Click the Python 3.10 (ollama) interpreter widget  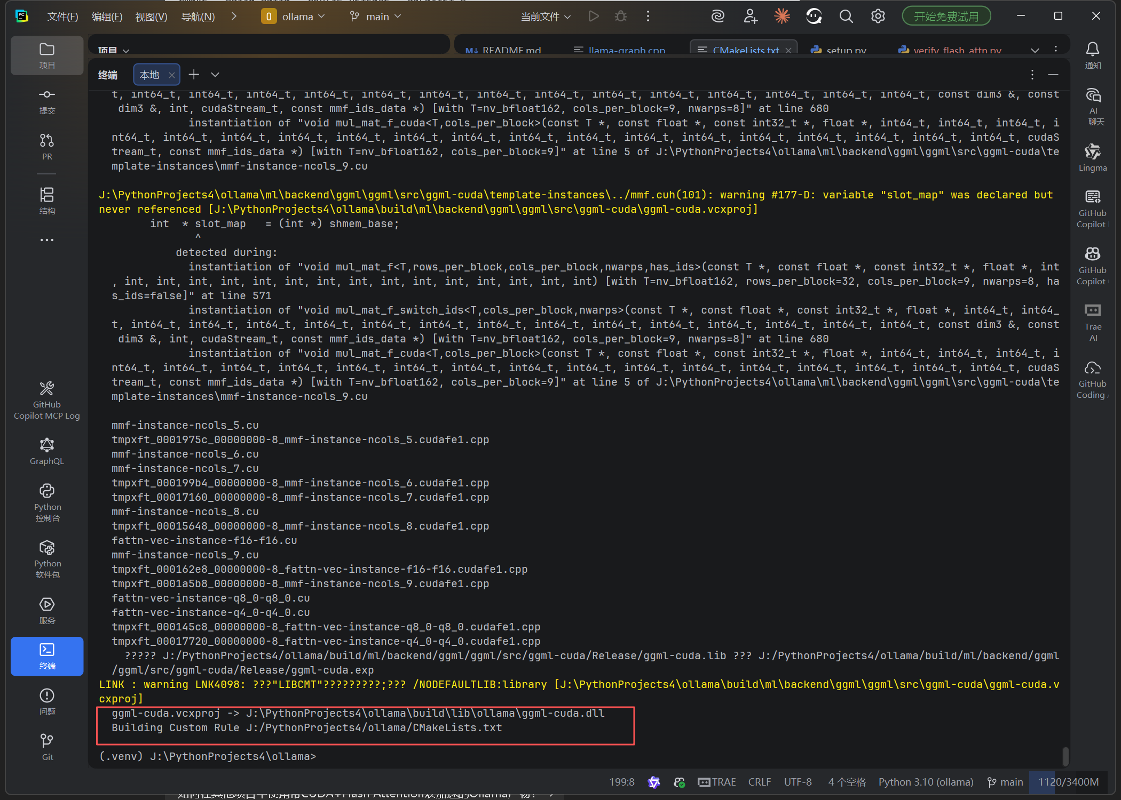tap(926, 782)
